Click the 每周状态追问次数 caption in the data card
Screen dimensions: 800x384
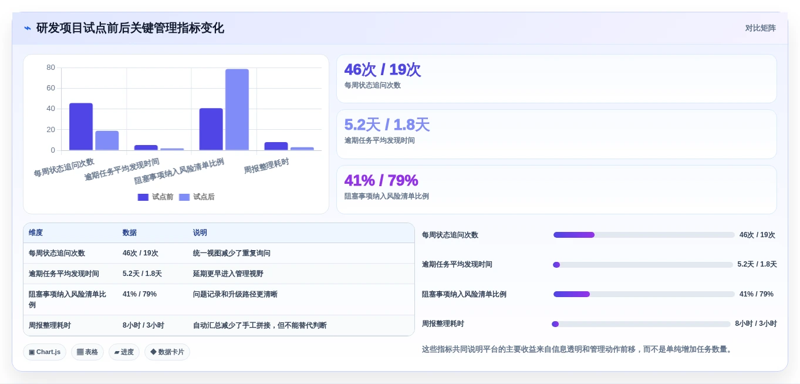pyautogui.click(x=372, y=85)
